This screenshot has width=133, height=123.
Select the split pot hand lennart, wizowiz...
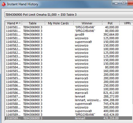[69, 100]
